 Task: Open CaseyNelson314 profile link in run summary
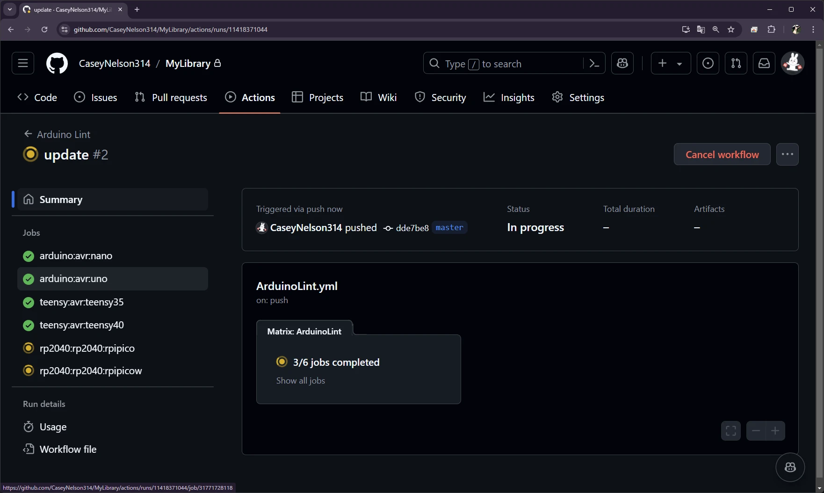(306, 228)
